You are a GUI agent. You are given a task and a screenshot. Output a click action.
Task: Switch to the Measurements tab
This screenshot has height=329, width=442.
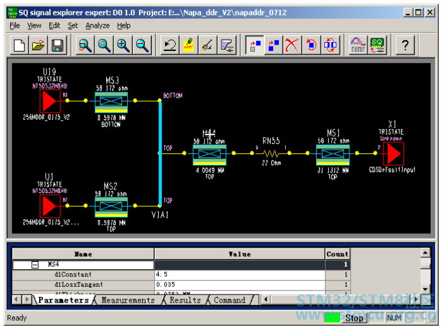pos(128,300)
